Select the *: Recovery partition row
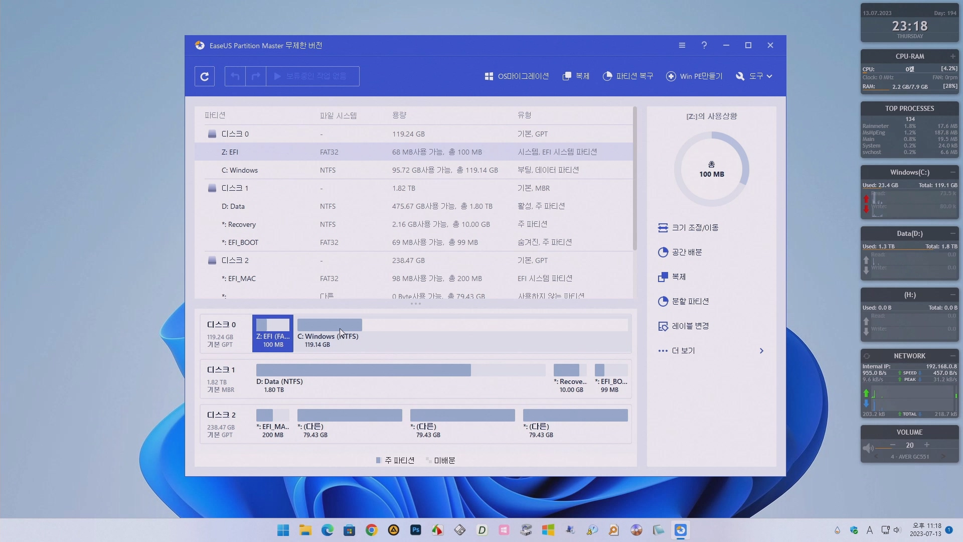The image size is (963, 542). [x=414, y=224]
